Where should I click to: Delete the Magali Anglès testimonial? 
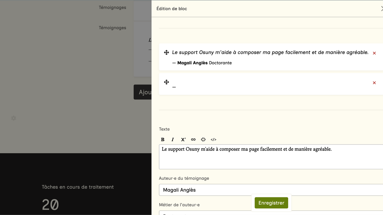click(374, 53)
